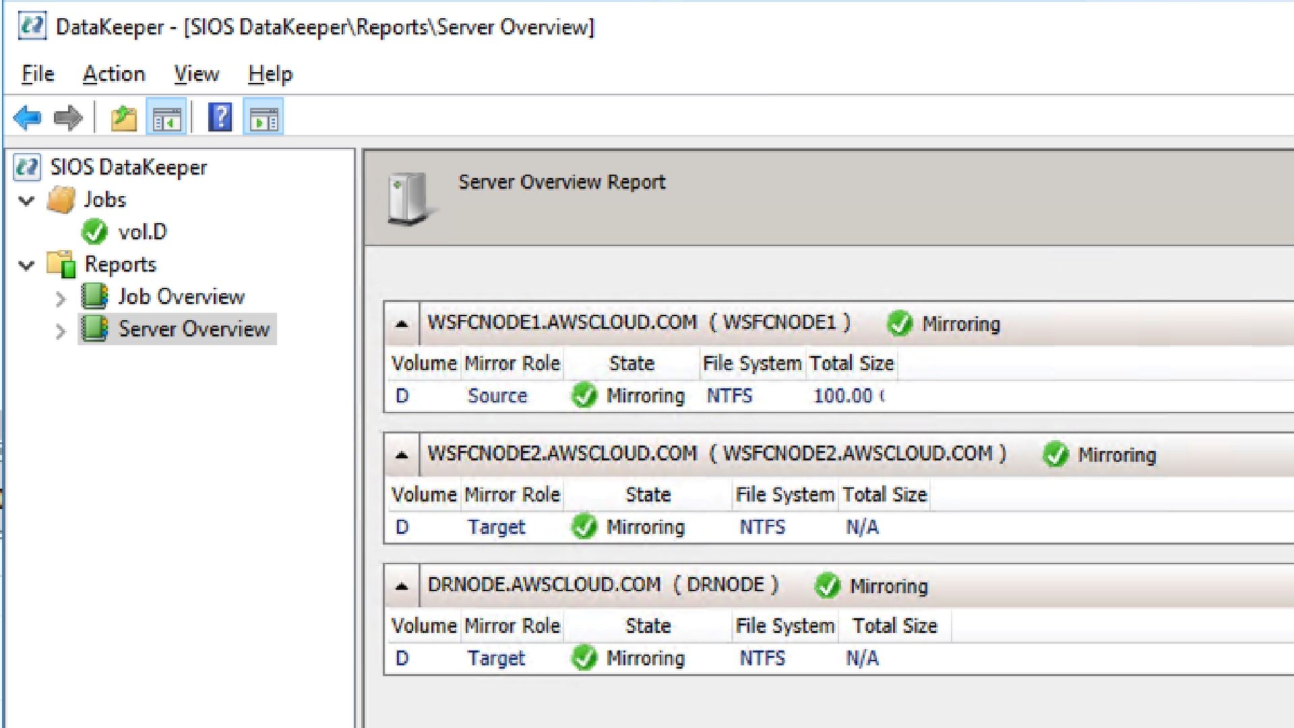The height and width of the screenshot is (728, 1294).
Task: Click the Target role cell under WSFCNODE2
Action: pos(496,526)
